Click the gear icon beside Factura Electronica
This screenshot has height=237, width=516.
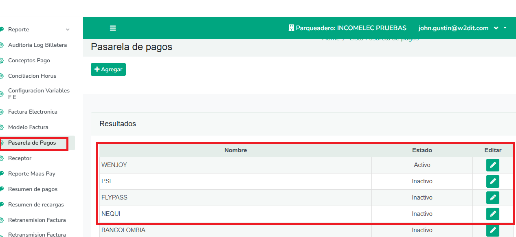click(2, 112)
